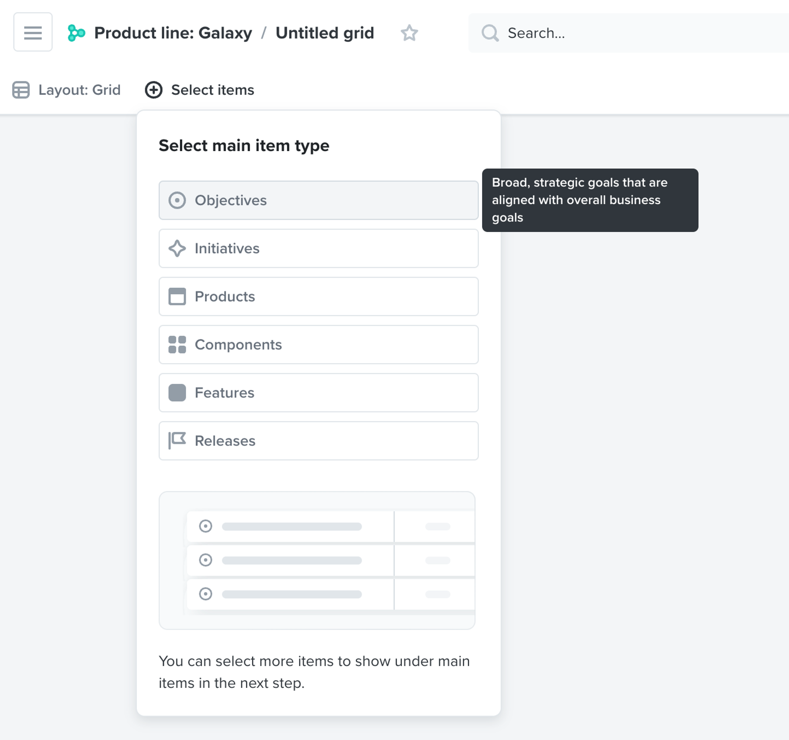The height and width of the screenshot is (740, 789).
Task: Select Objectives as the main item type
Action: pyautogui.click(x=318, y=200)
